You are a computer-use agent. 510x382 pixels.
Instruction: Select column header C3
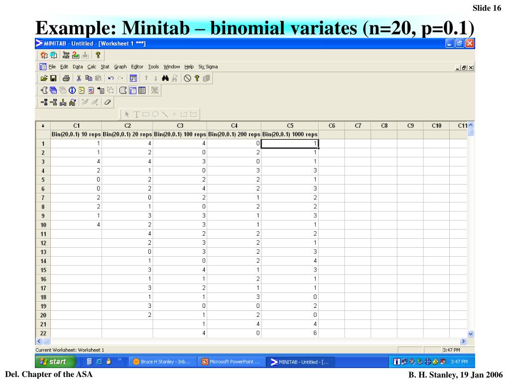click(180, 126)
